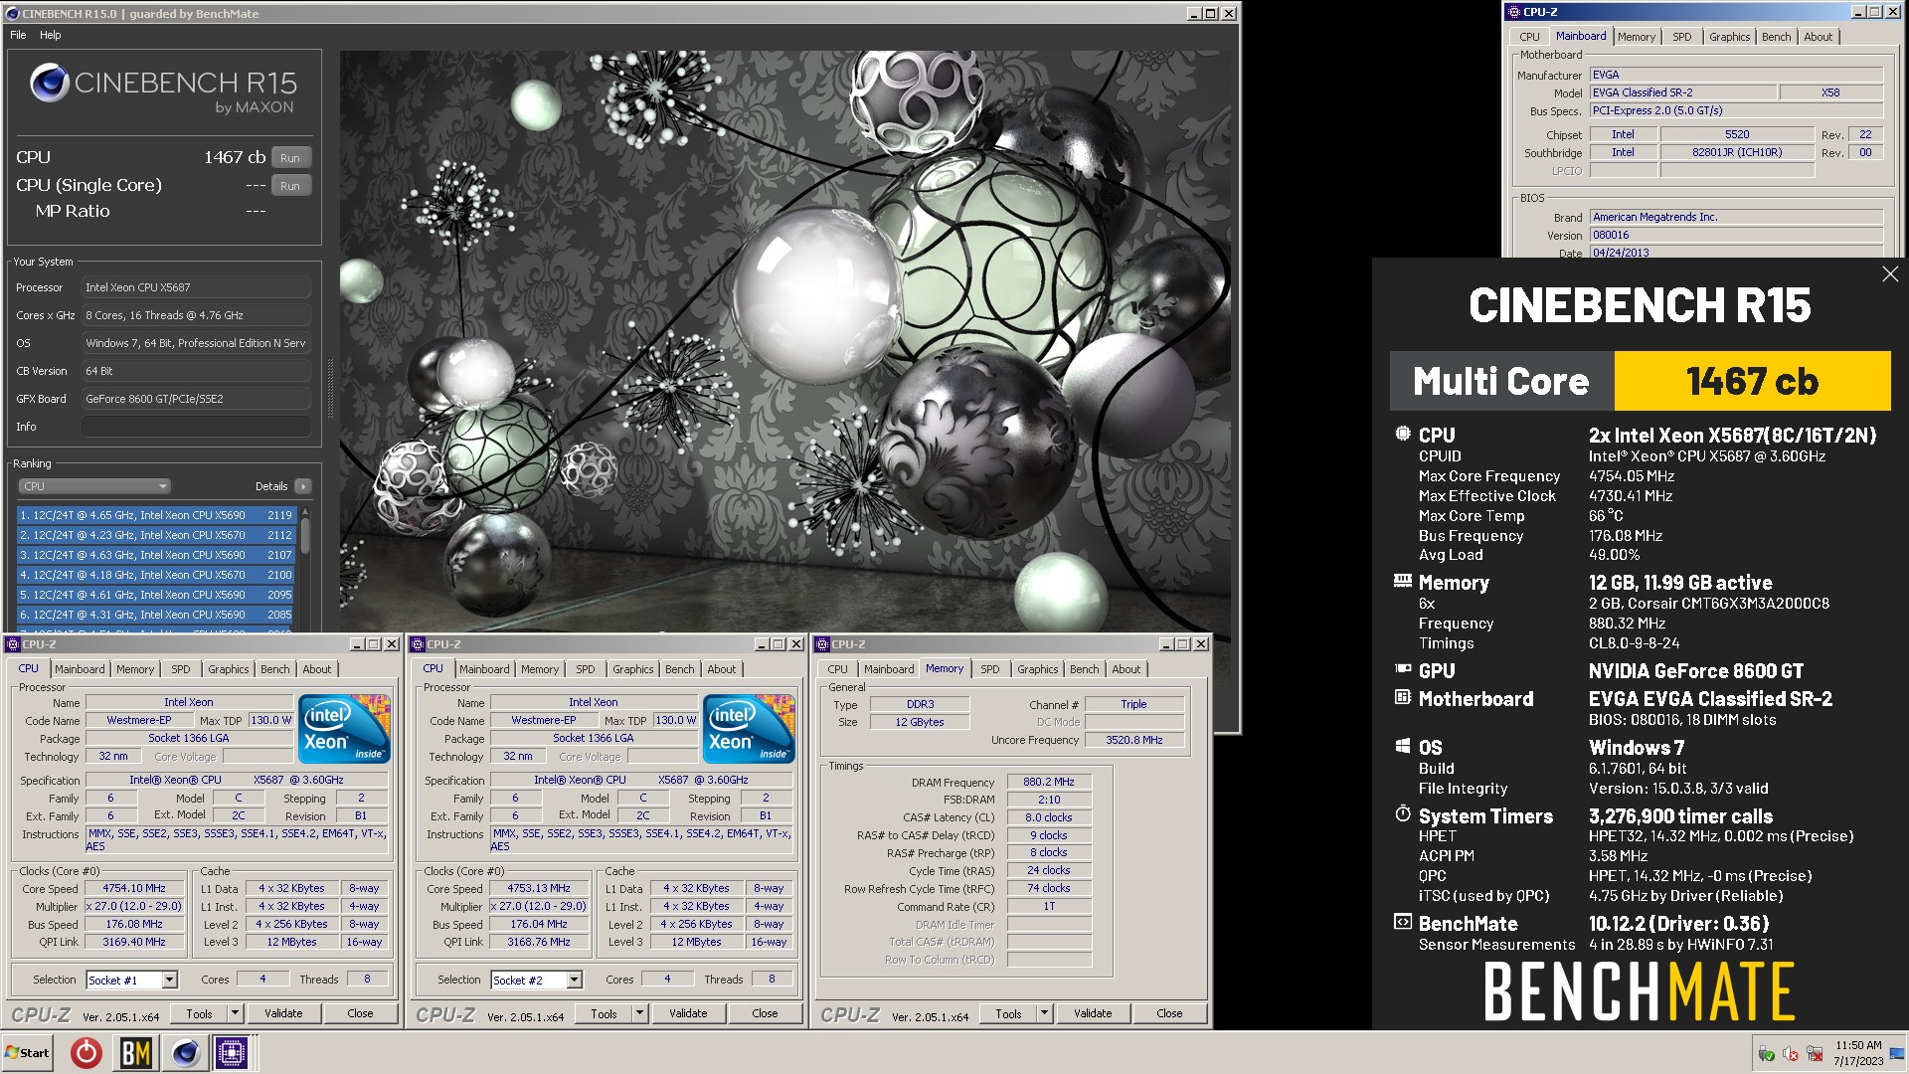Click Validate in Memory CPU-Z window

[x=1093, y=1013]
